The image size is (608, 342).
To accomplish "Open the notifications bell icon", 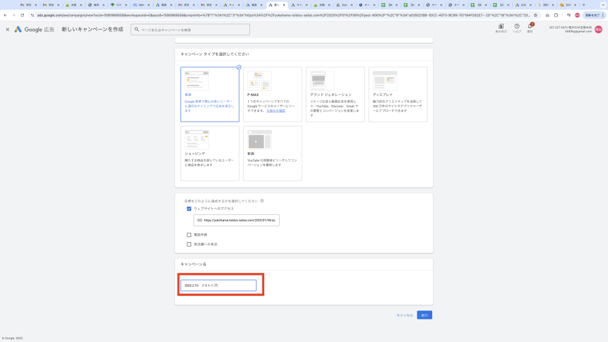I will (x=530, y=27).
